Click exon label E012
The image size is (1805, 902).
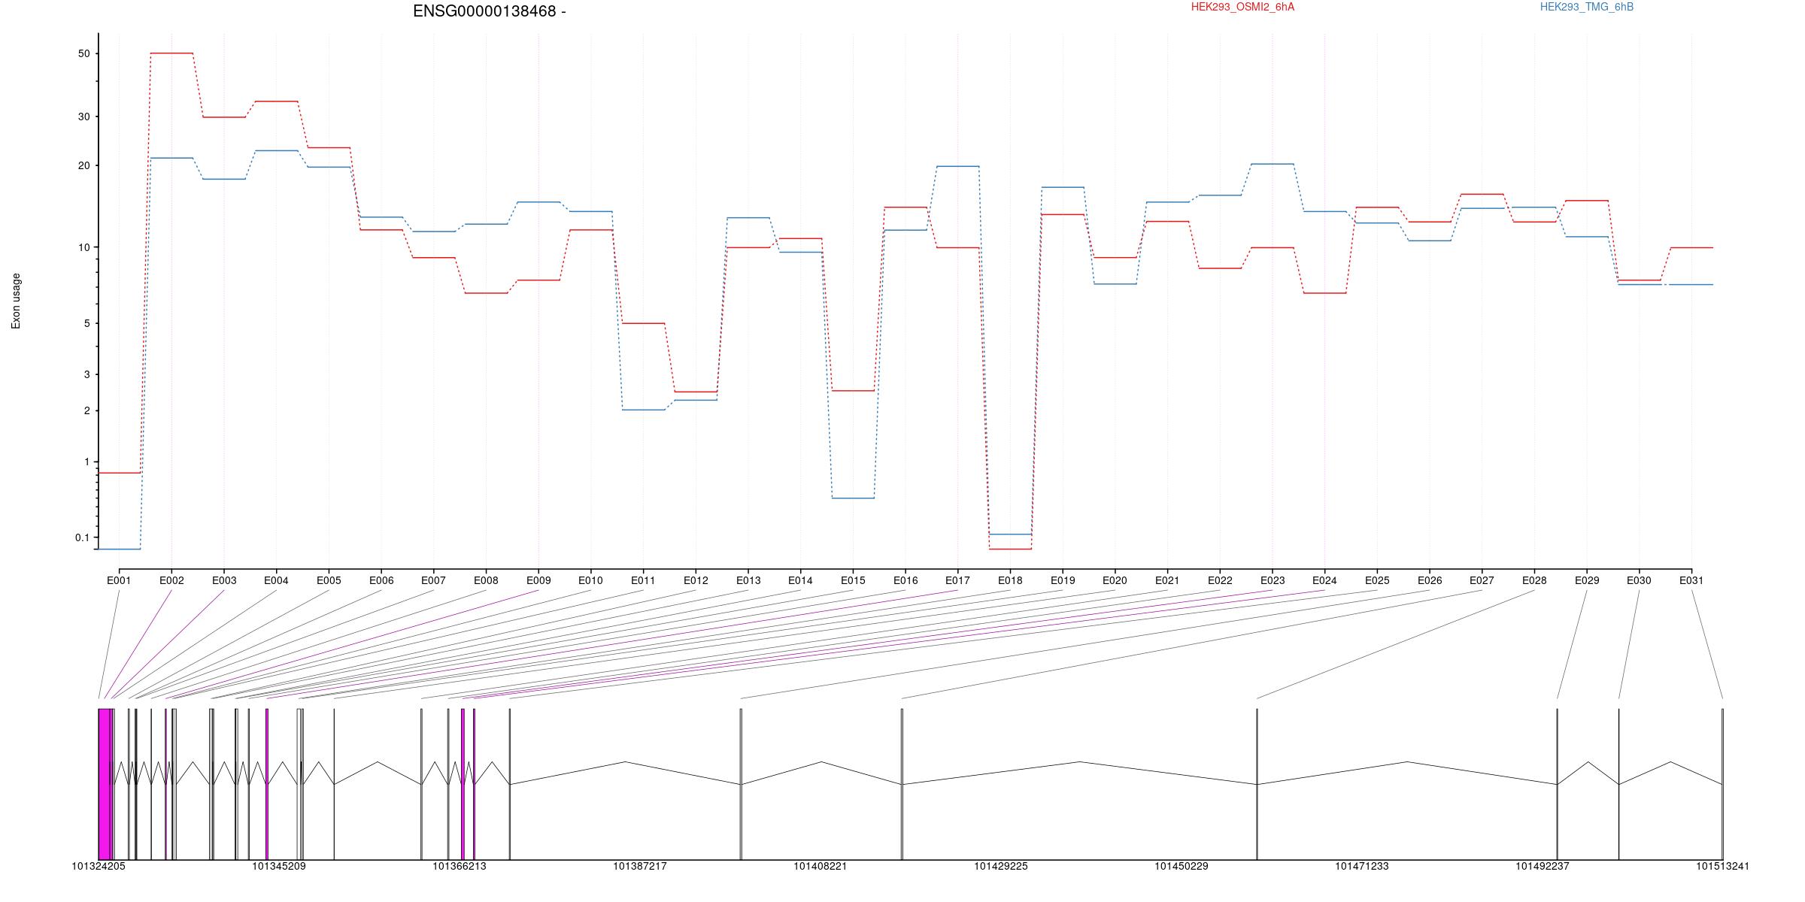[x=696, y=580]
